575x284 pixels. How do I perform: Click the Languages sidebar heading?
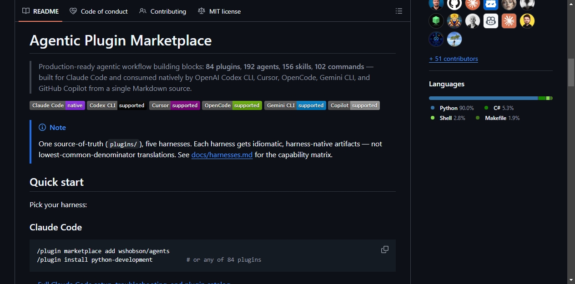click(x=447, y=84)
